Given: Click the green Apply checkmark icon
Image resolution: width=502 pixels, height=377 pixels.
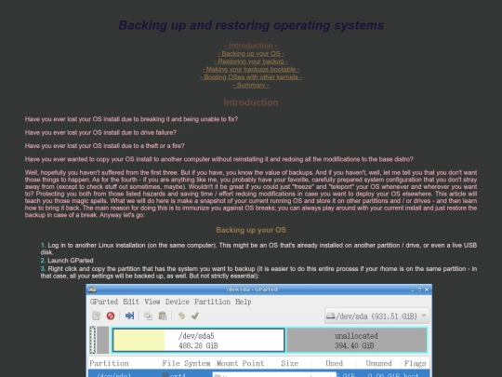Looking at the screenshot, I should point(195,316).
